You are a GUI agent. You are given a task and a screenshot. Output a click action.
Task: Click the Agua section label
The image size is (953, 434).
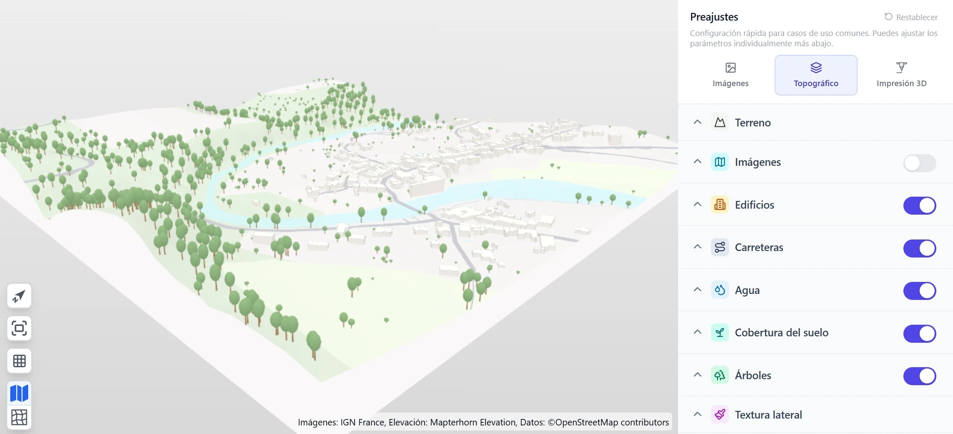747,290
